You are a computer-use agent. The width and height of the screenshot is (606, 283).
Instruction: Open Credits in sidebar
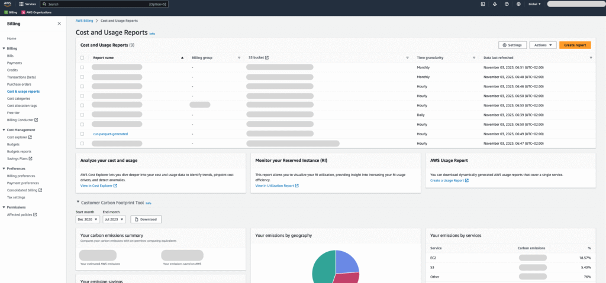[12, 70]
